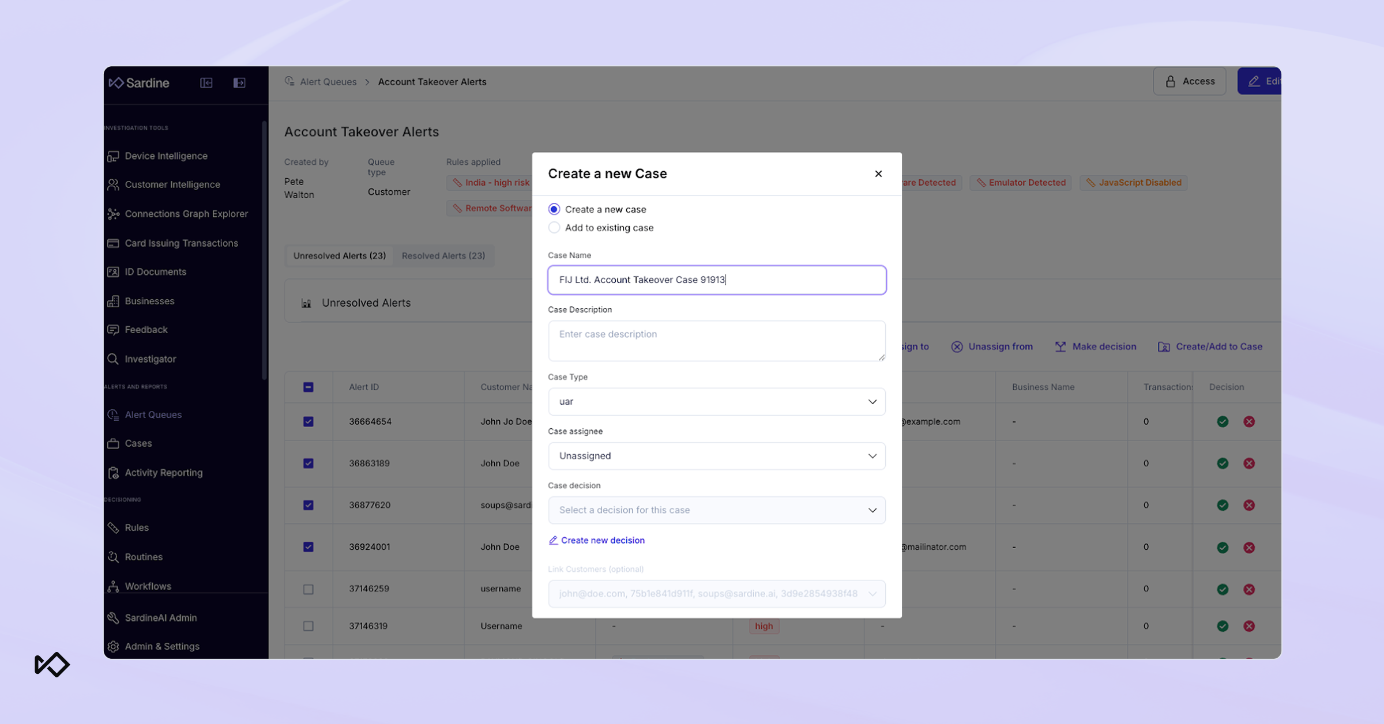Expand the Case Type dropdown showing 'uar'
1384x724 pixels.
coord(716,401)
